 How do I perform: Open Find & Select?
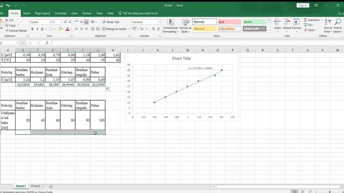click(338, 26)
